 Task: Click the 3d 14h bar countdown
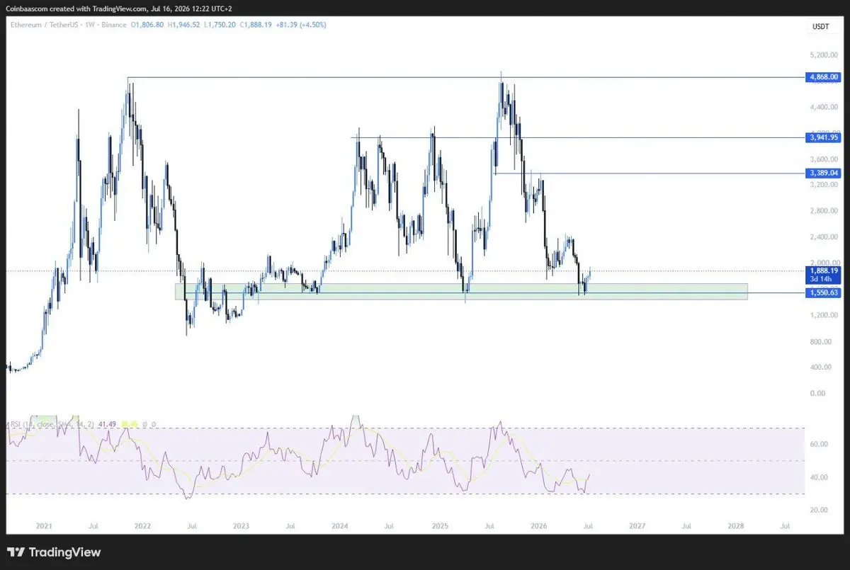(x=822, y=279)
